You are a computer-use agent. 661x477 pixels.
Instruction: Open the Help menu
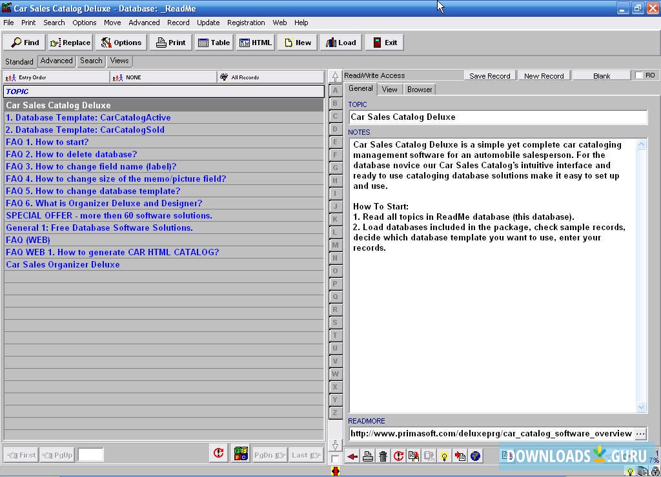pos(301,23)
